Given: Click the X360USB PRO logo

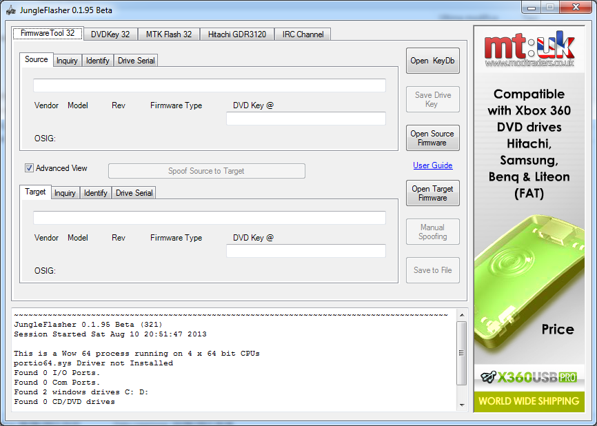Looking at the screenshot, I should (x=529, y=377).
